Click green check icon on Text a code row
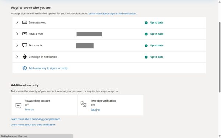Image resolution: width=221 pixels, height=138 pixels. pos(146,46)
